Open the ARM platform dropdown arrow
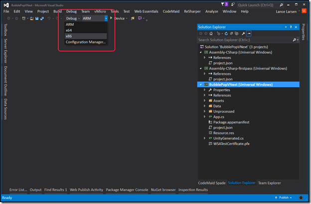 106,18
